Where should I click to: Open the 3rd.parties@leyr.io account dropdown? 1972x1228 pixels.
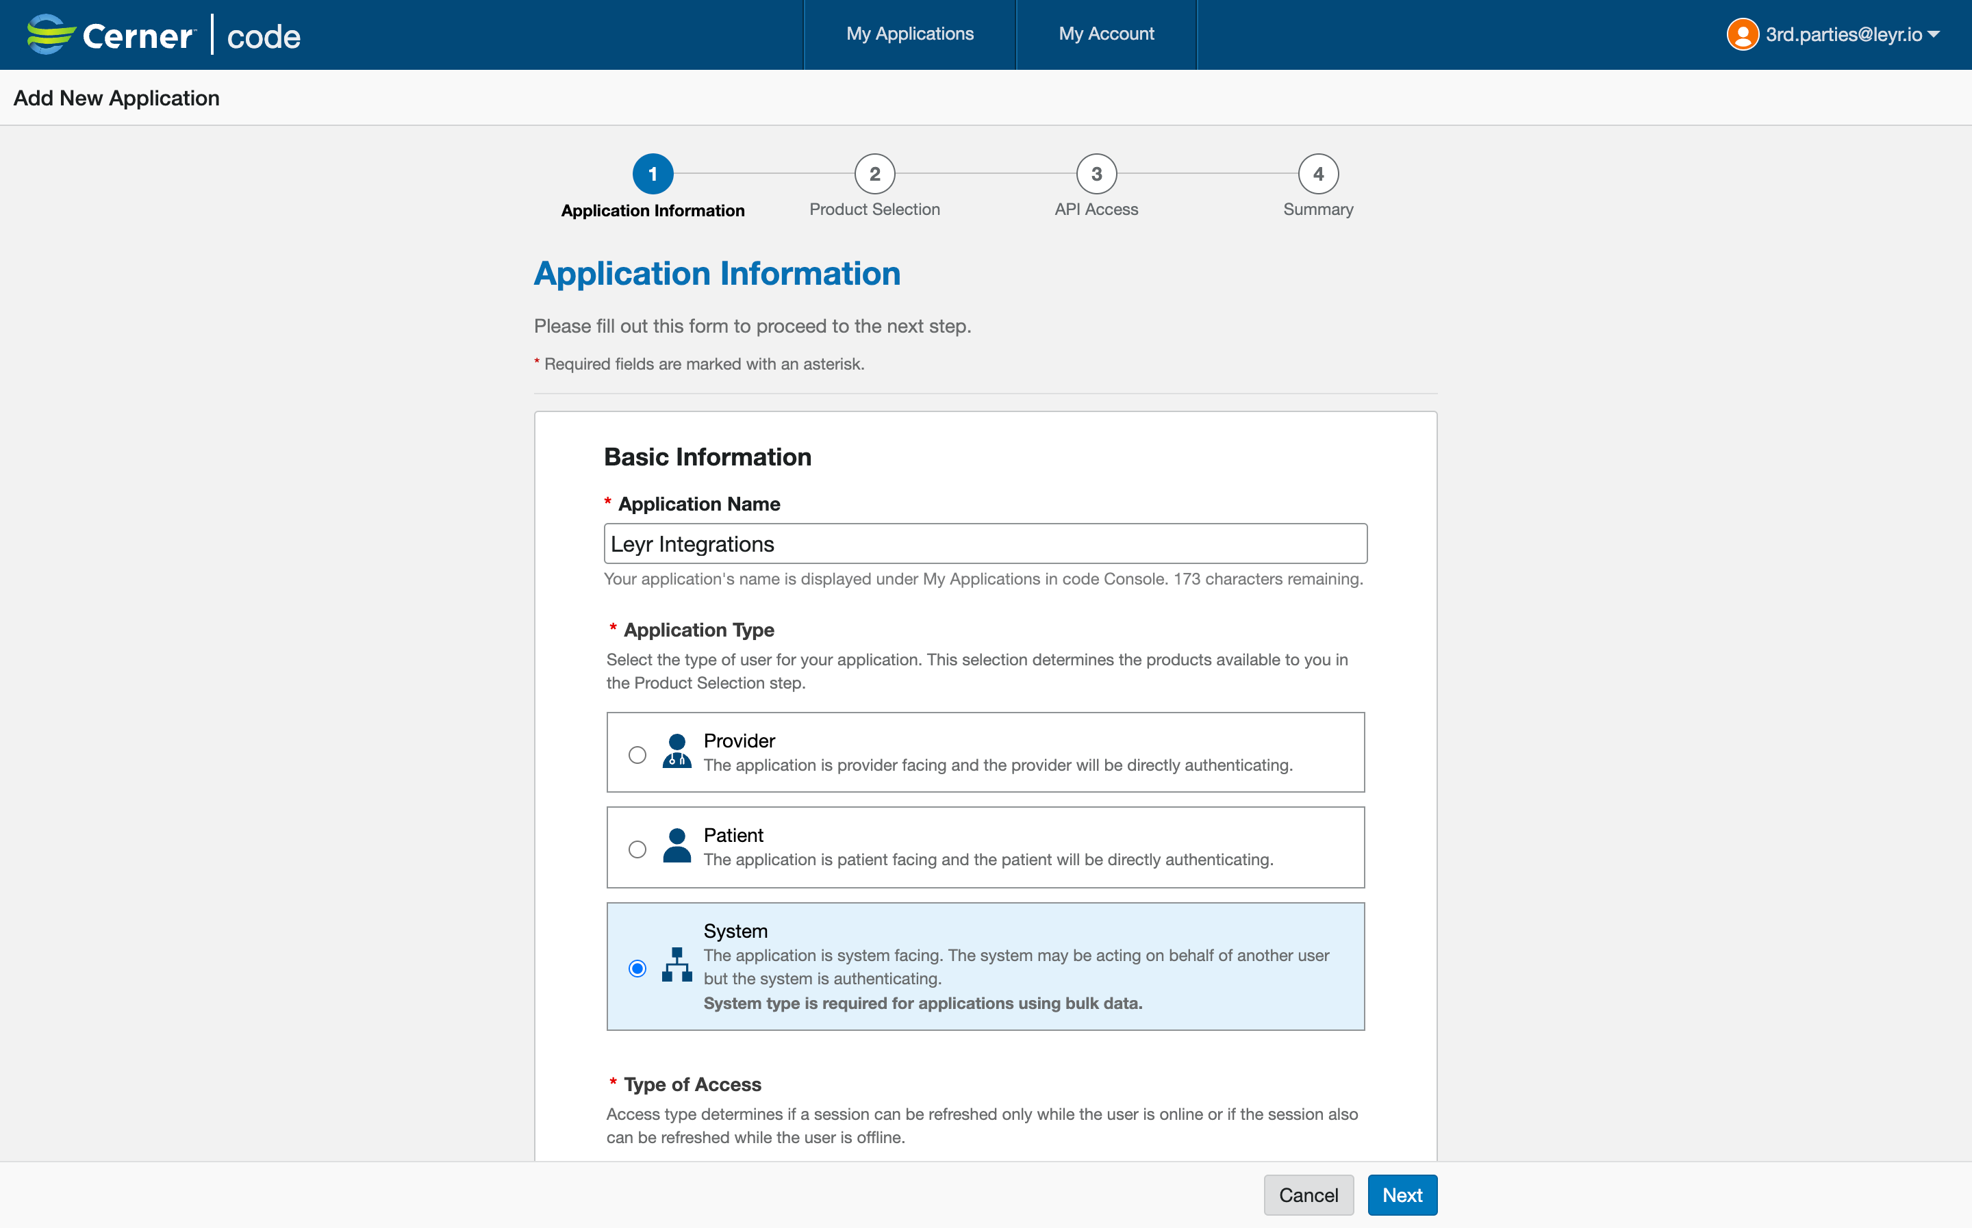pos(1833,34)
